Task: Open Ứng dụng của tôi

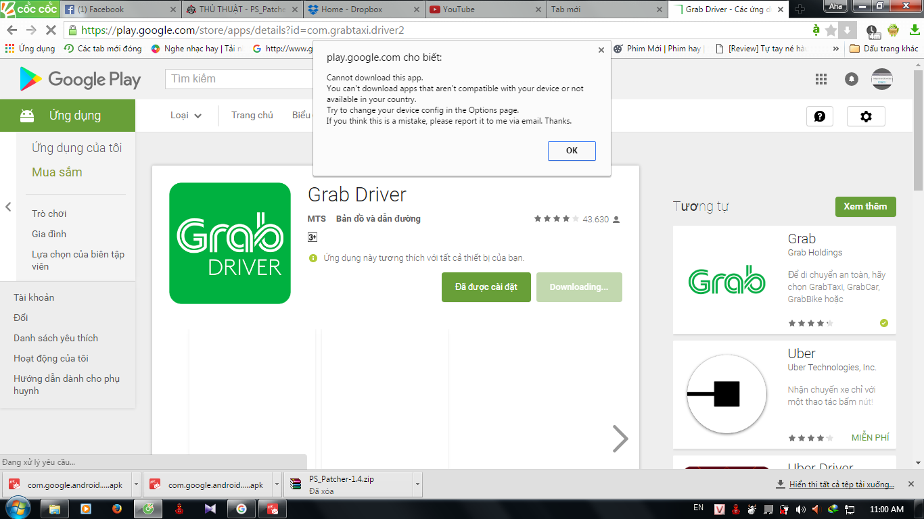Action: (x=77, y=148)
